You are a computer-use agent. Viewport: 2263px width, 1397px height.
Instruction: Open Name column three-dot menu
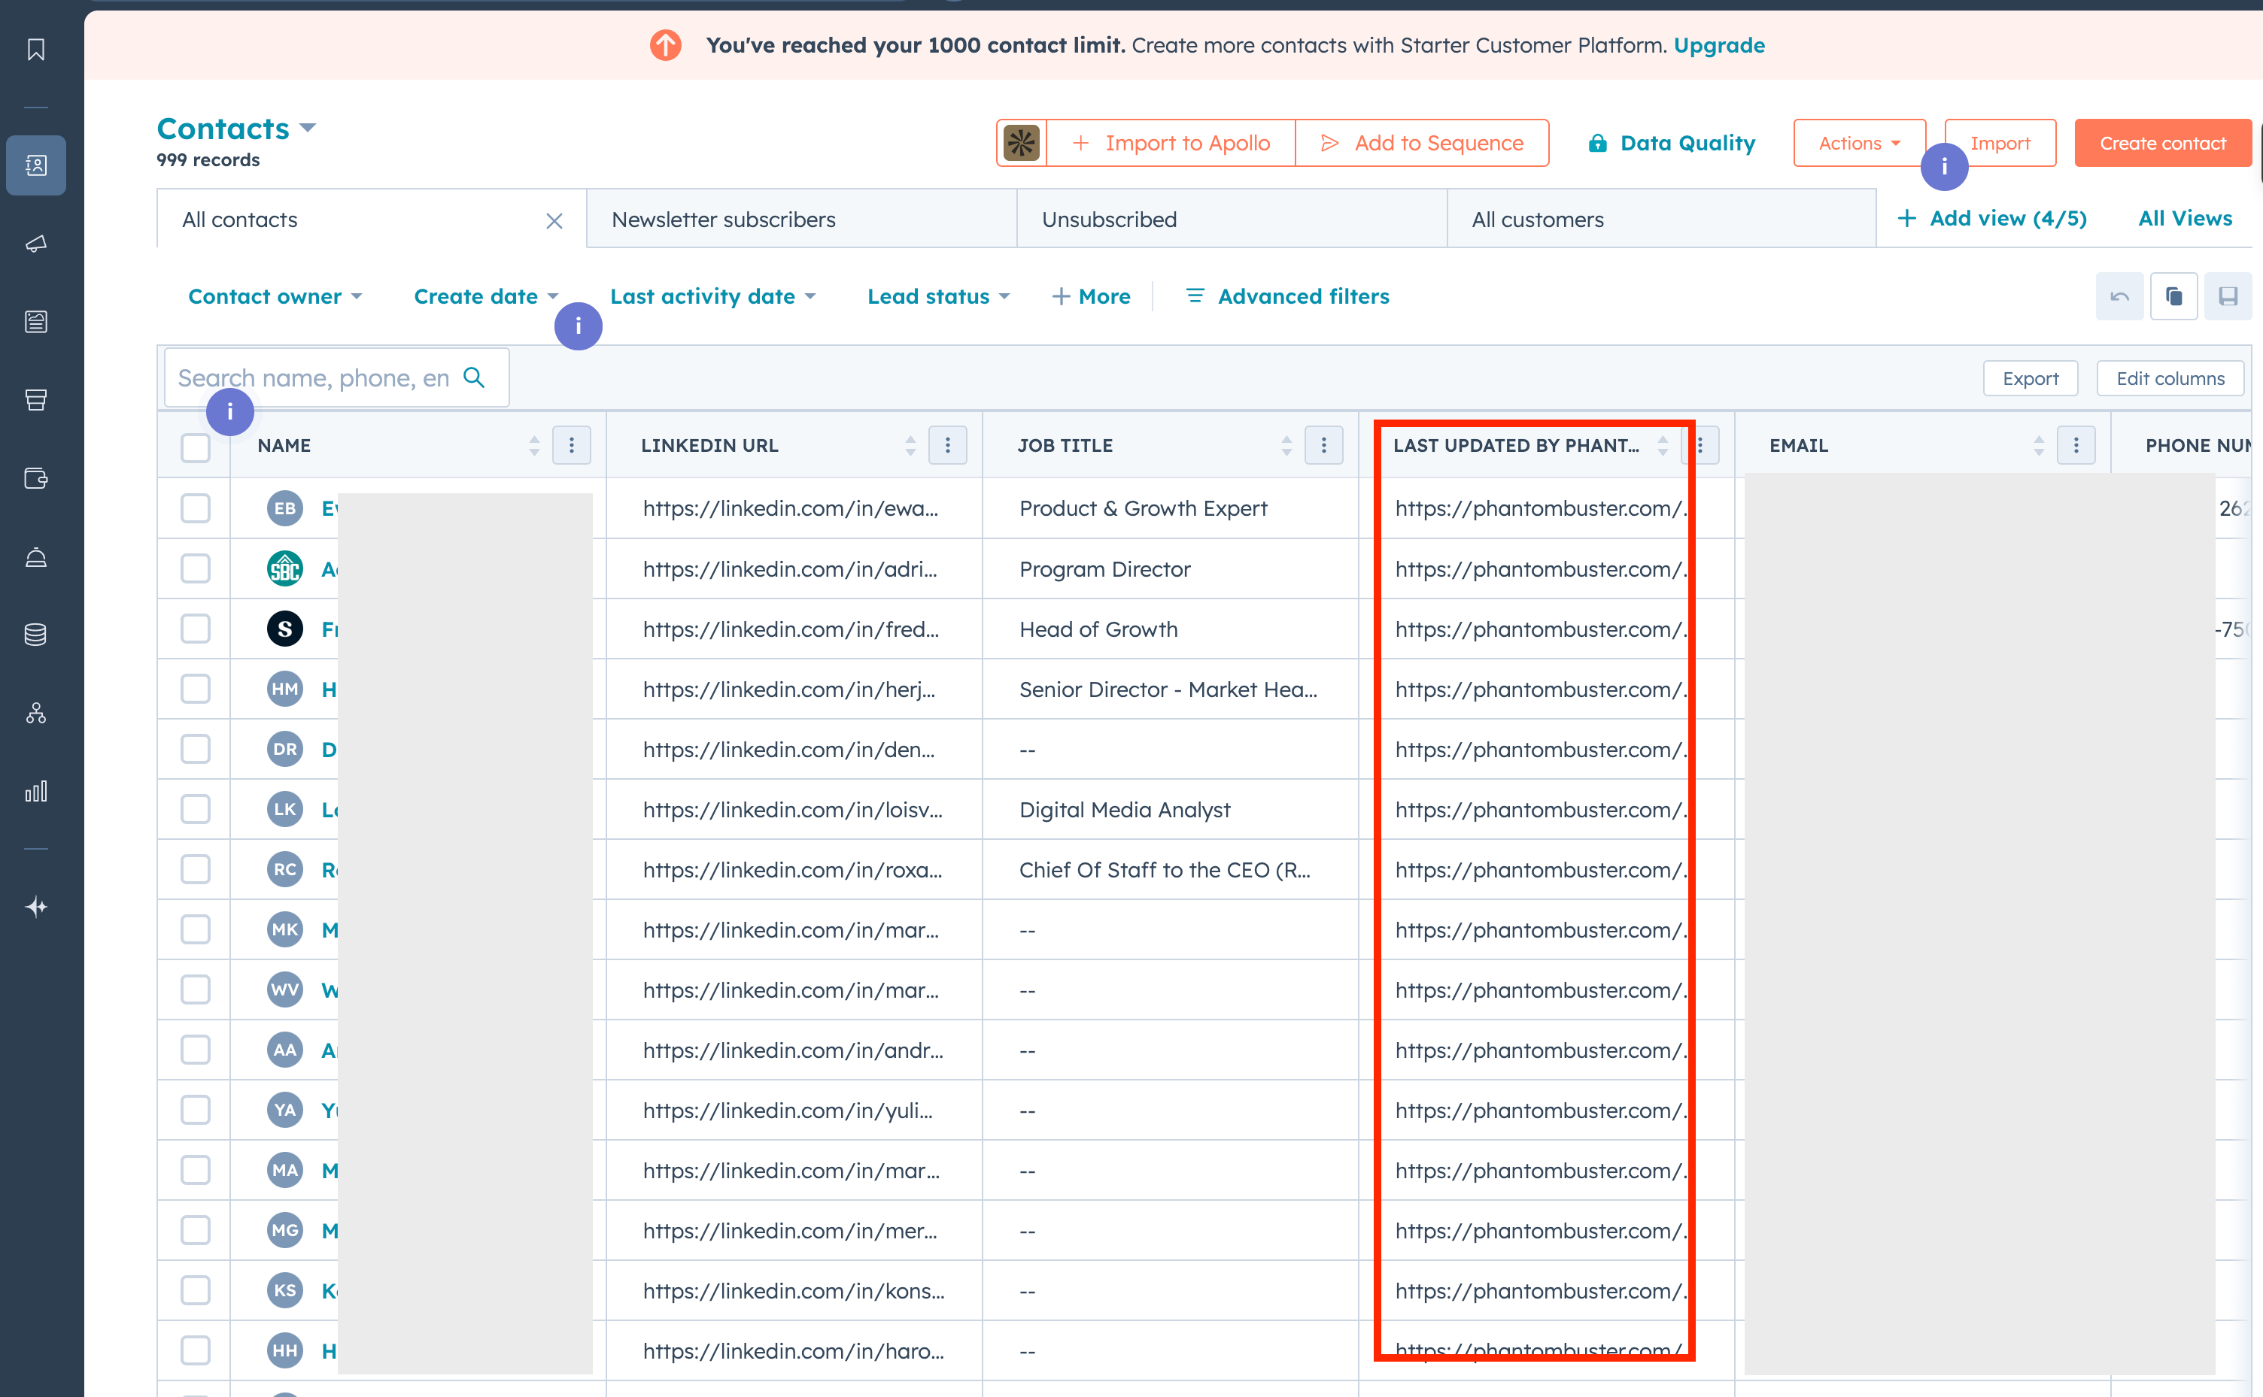(571, 445)
